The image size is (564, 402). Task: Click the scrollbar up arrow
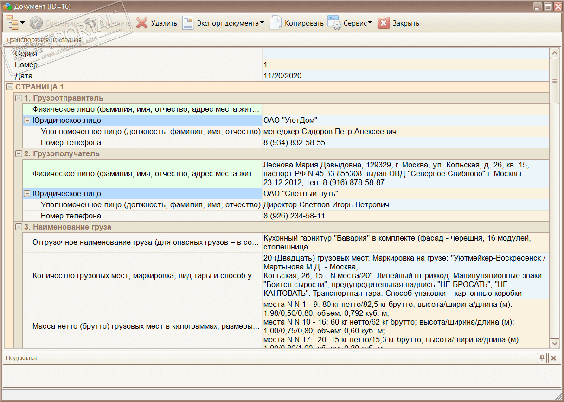(554, 53)
